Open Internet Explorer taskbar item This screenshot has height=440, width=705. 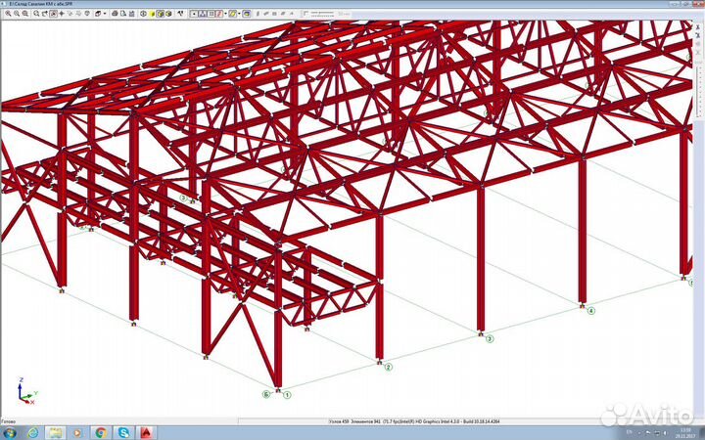point(32,432)
